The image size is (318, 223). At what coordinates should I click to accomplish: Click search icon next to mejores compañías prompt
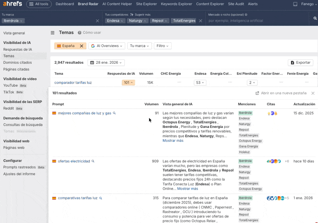pyautogui.click(x=114, y=113)
